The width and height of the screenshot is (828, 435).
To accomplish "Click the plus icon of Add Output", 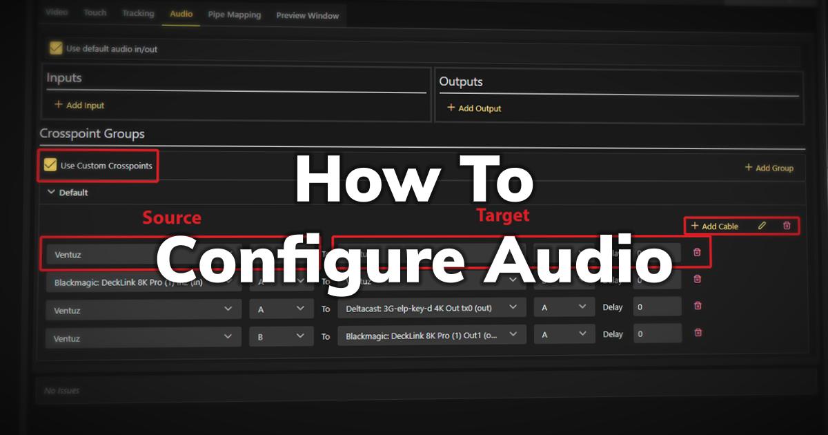I will [x=451, y=108].
